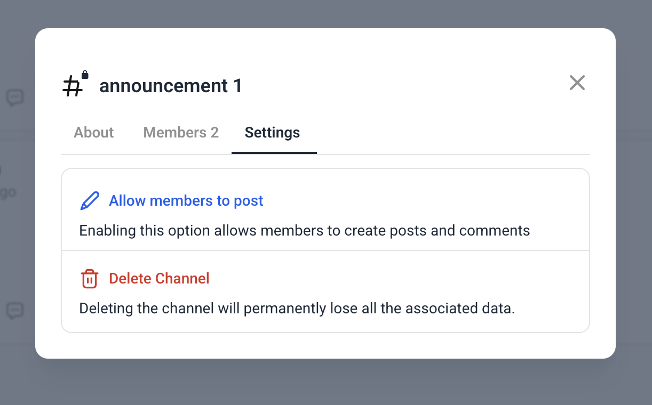This screenshot has height=405, width=652.
Task: Click the channel title announcement 1
Action: (x=171, y=86)
